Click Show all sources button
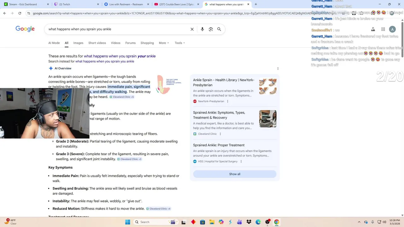Viewport: 404px width, 227px height. click(235, 174)
